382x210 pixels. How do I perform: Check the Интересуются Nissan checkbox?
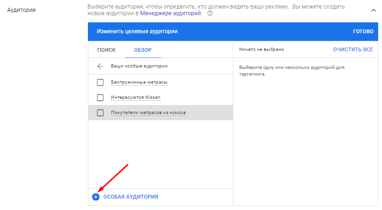point(100,98)
